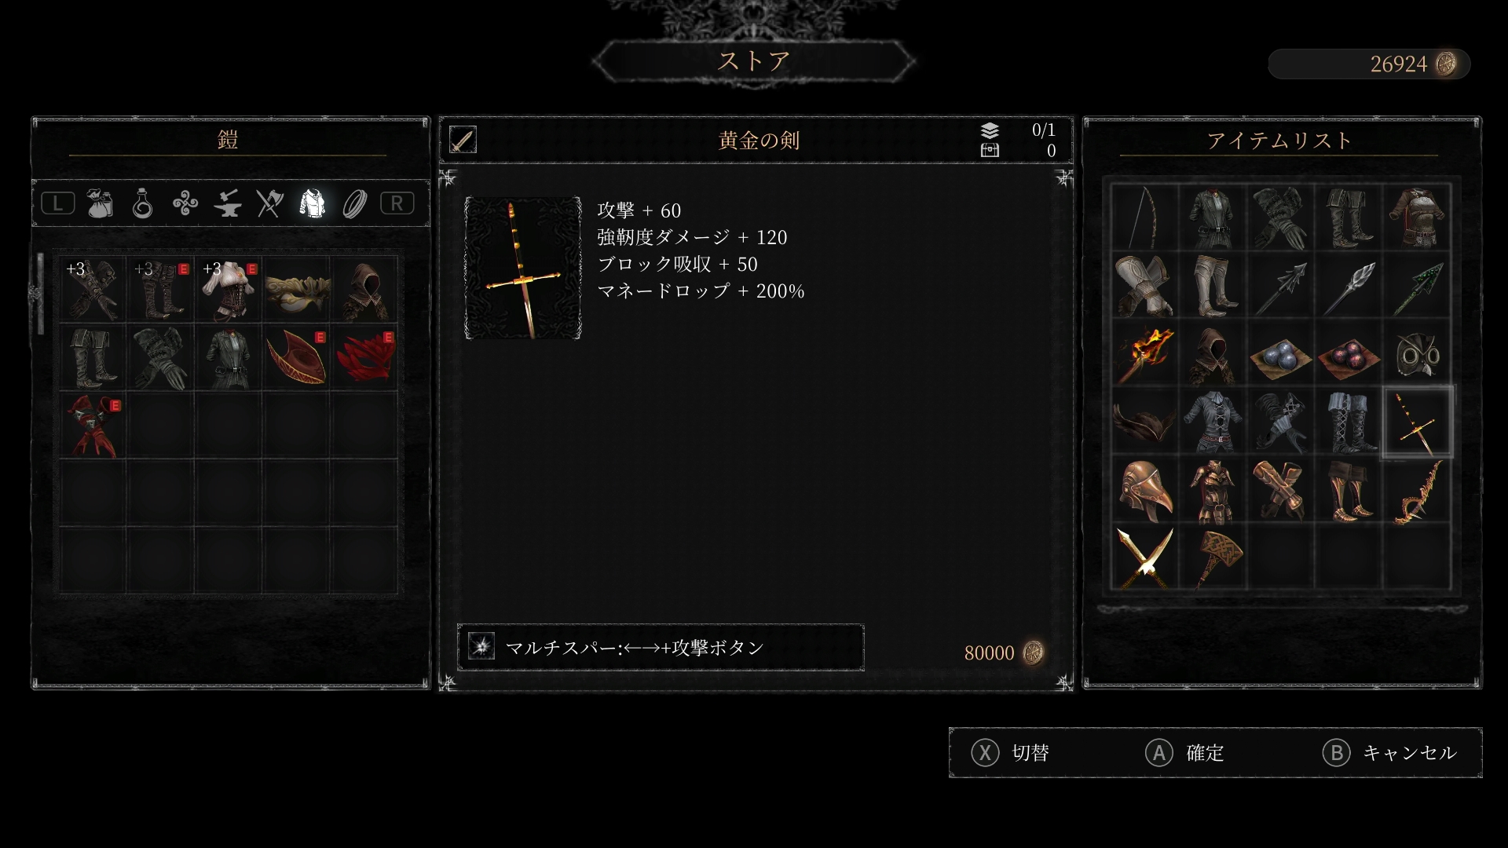Click the L shoulder button to switch category
1508x848 pixels.
(x=57, y=203)
